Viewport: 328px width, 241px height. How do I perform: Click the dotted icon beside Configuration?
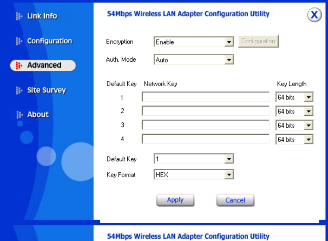[x=19, y=41]
